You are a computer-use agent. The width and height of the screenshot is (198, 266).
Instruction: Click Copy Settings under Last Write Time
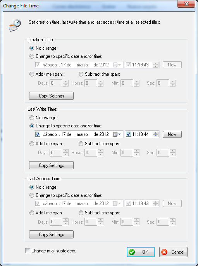tap(51, 165)
